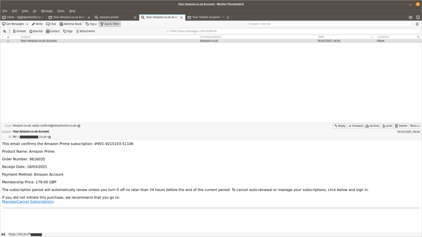This screenshot has width=422, height=237.
Task: Filter by Contact messages
Action: [x=53, y=31]
